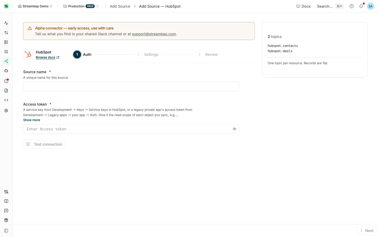This screenshot has width=379, height=237.
Task: Open the code file sidebar icon
Action: click(x=6, y=91)
